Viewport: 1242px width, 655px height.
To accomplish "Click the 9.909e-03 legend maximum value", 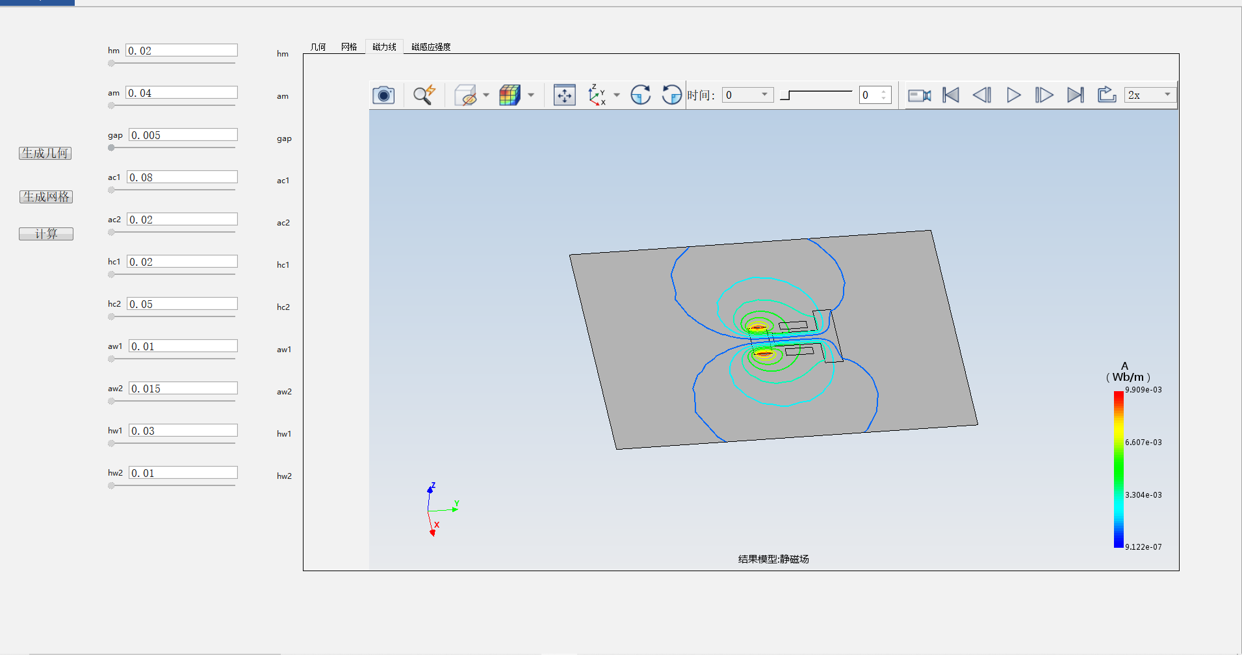I will (x=1143, y=390).
